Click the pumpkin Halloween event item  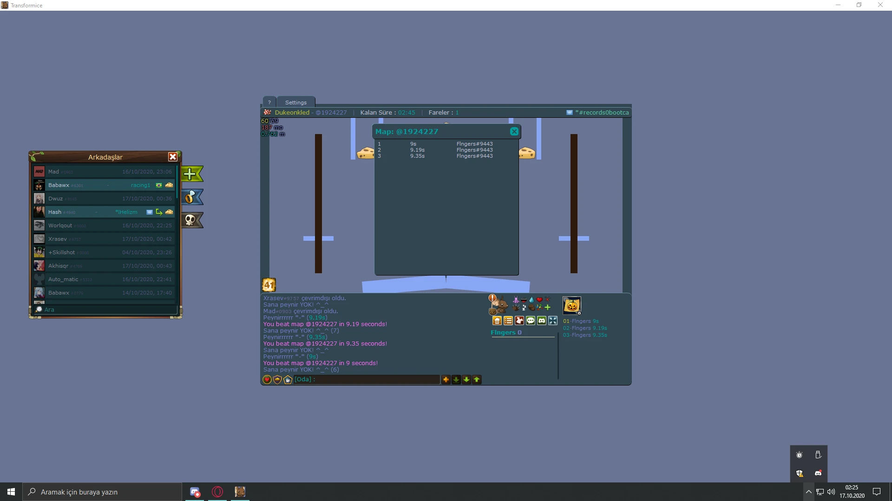pos(572,306)
